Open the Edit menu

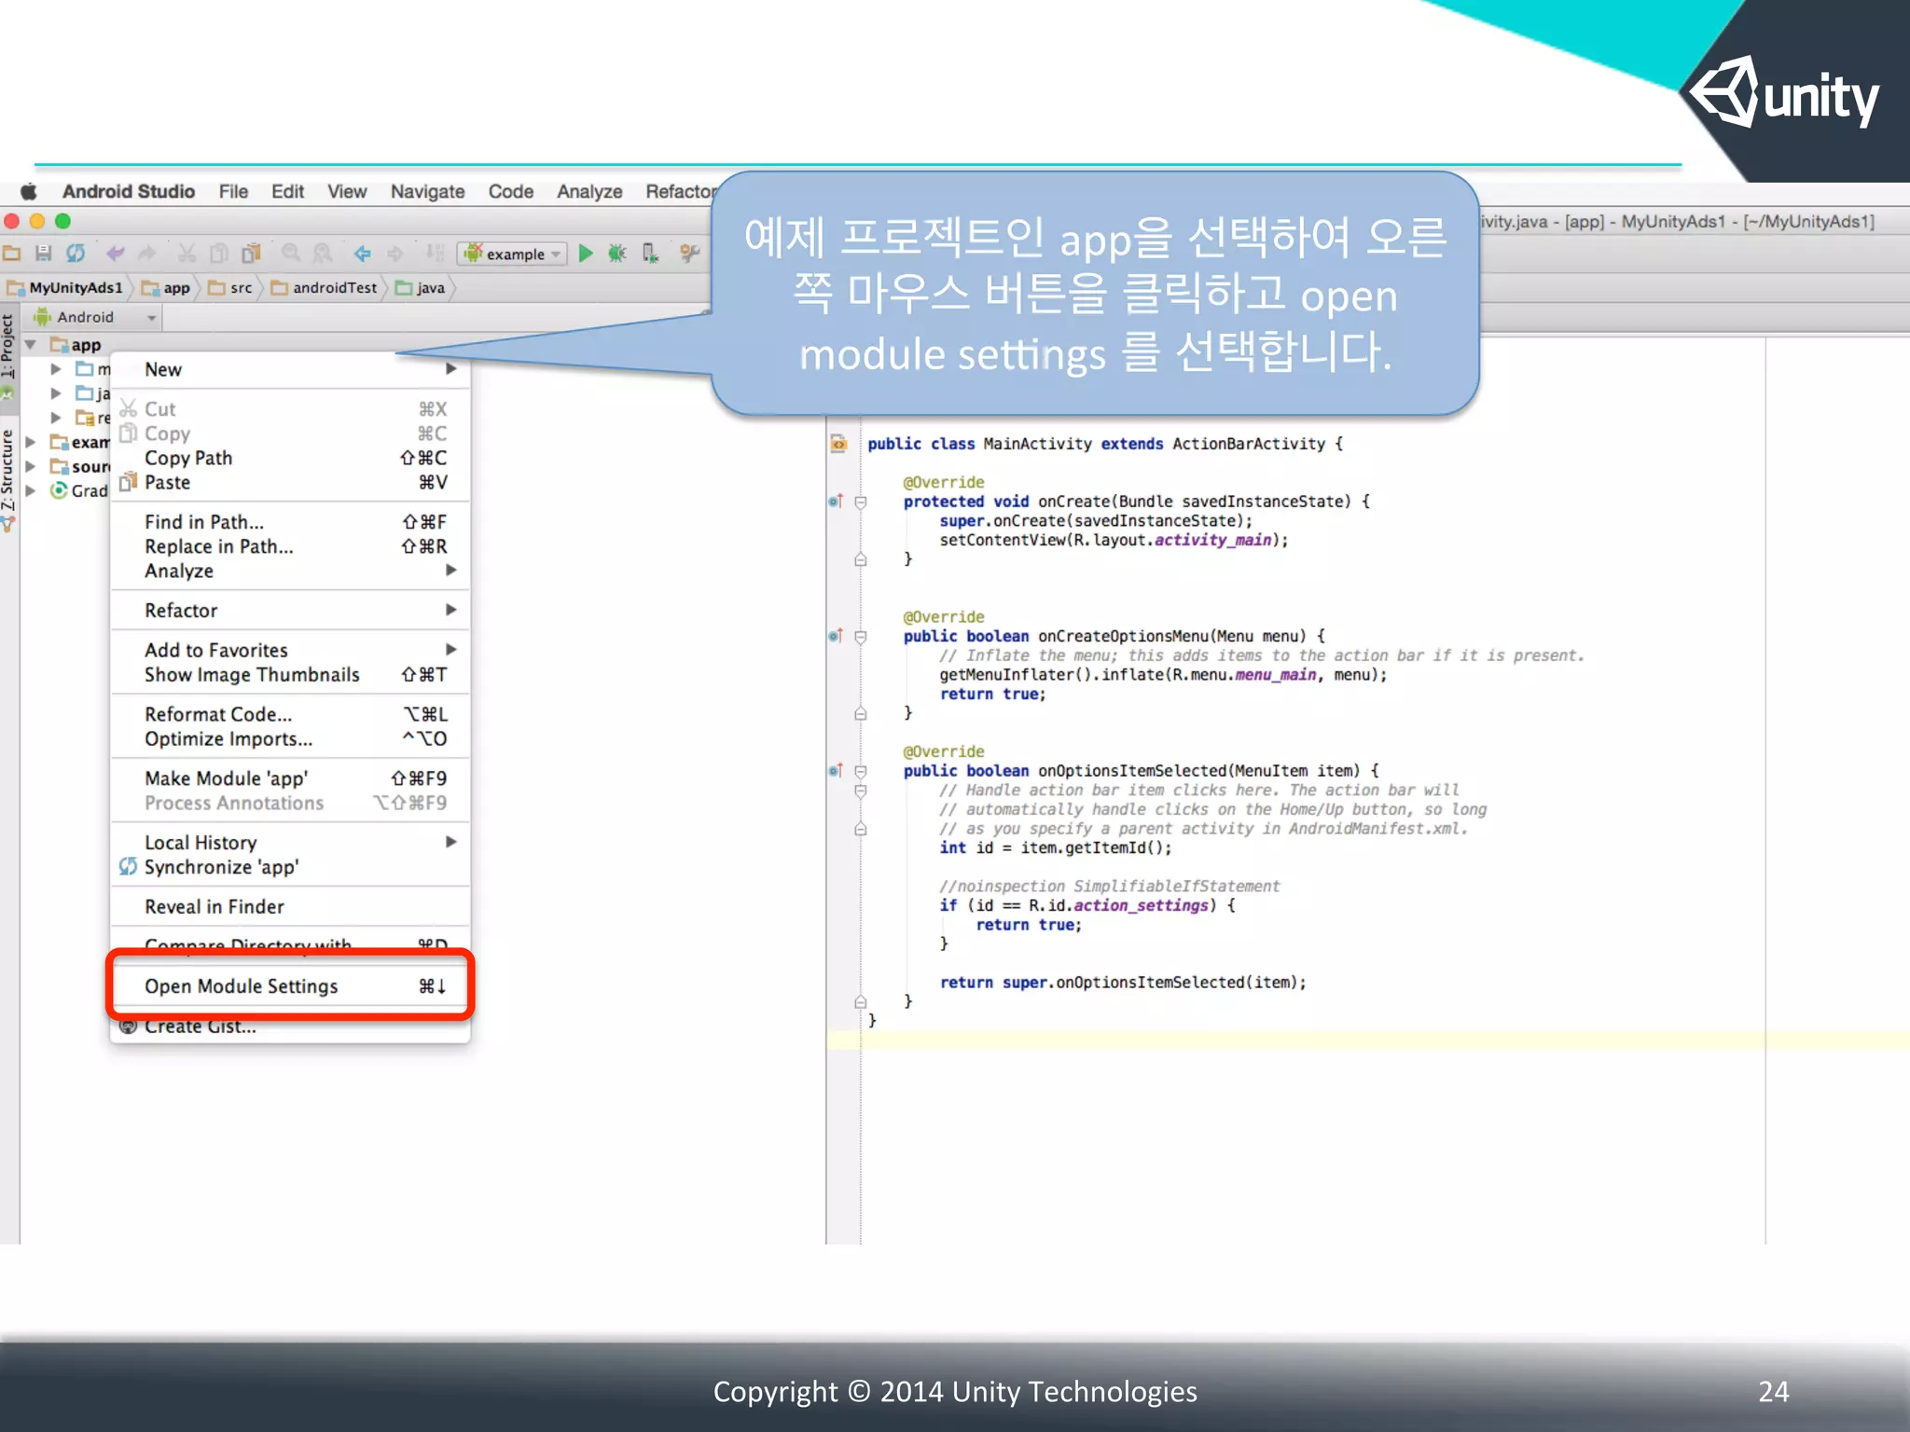click(287, 192)
